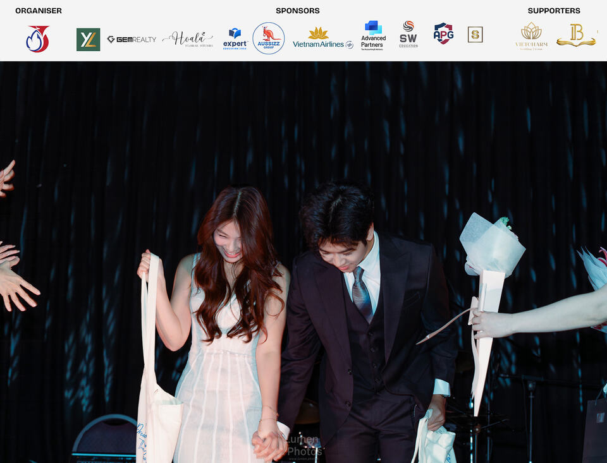
Task: Click the gold B supporter logo
Action: coord(577,35)
